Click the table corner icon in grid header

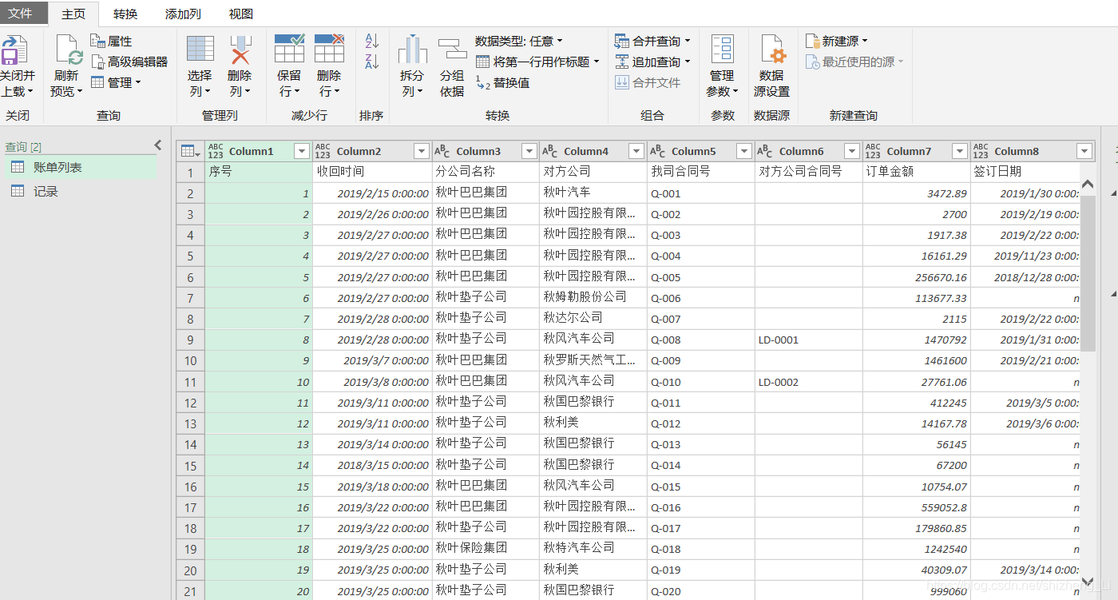click(x=190, y=151)
